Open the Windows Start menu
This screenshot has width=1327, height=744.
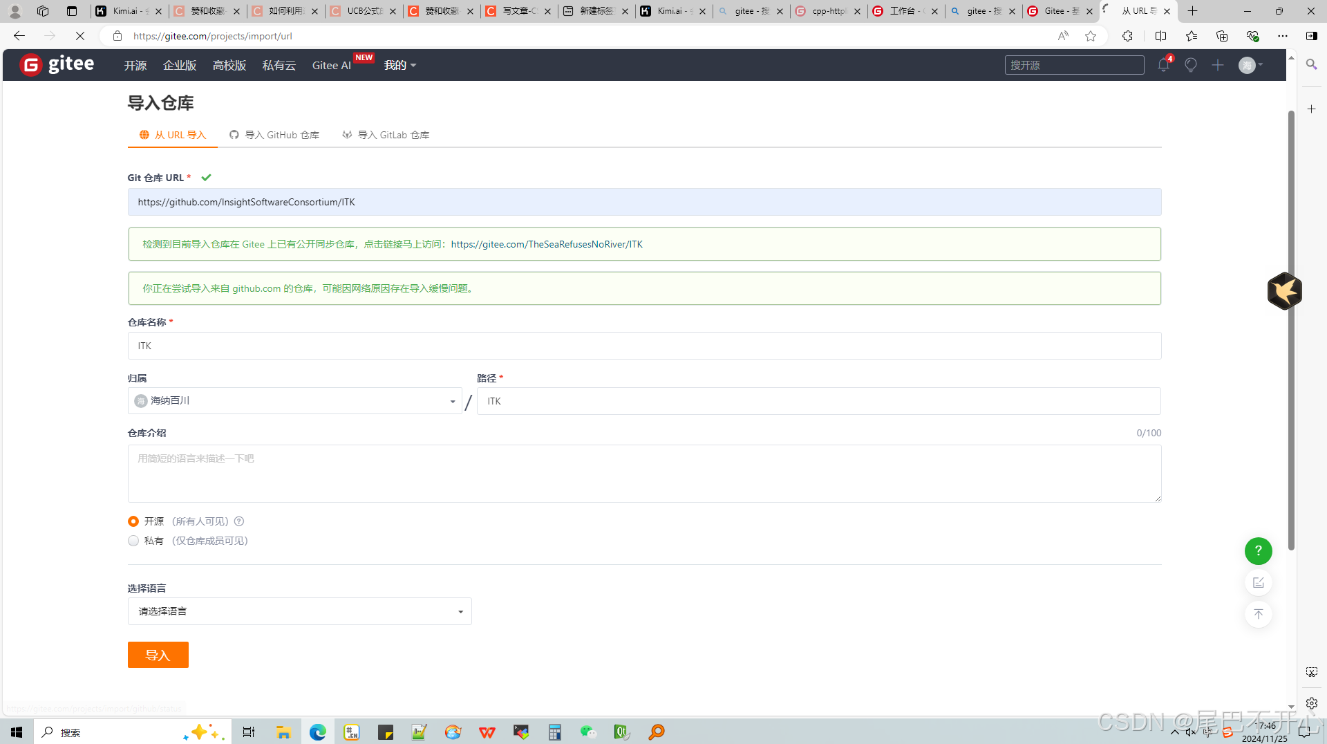tap(17, 732)
